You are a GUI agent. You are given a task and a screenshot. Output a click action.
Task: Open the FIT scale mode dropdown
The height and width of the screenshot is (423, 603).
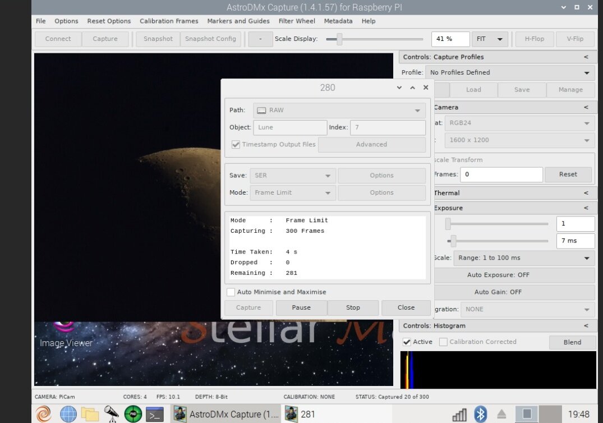pos(490,39)
